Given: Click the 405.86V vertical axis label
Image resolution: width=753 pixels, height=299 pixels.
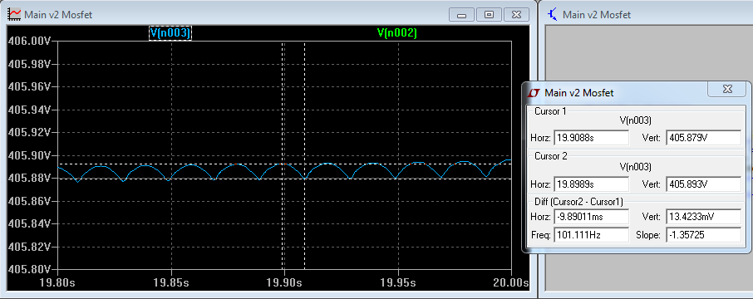Looking at the screenshot, I should click(x=30, y=201).
